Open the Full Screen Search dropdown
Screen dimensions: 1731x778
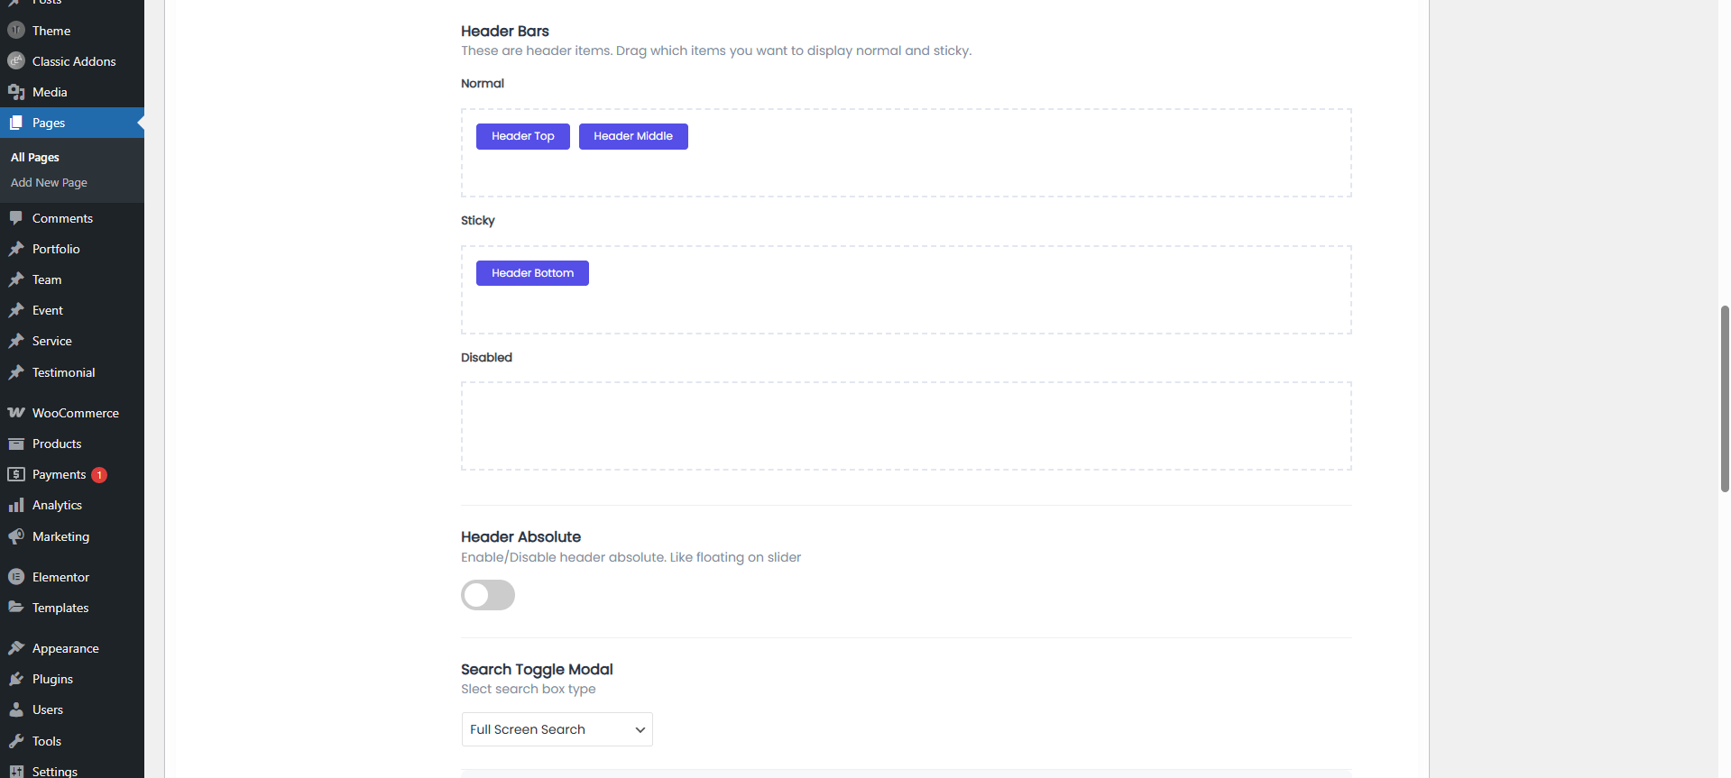[557, 729]
